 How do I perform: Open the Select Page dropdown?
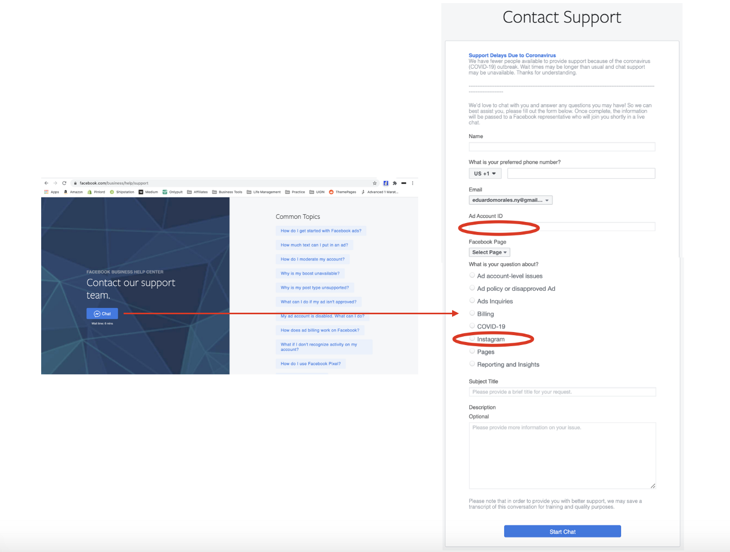[x=489, y=252]
